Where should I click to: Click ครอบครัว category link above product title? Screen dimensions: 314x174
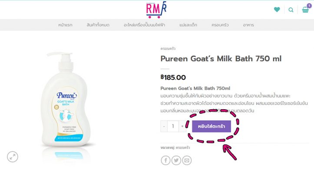tap(168, 49)
